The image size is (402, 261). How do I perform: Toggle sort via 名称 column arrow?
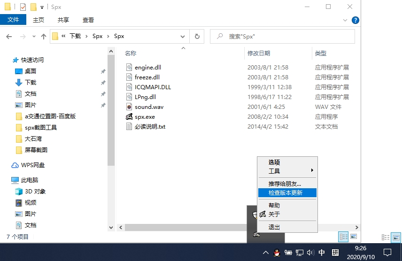click(x=183, y=48)
